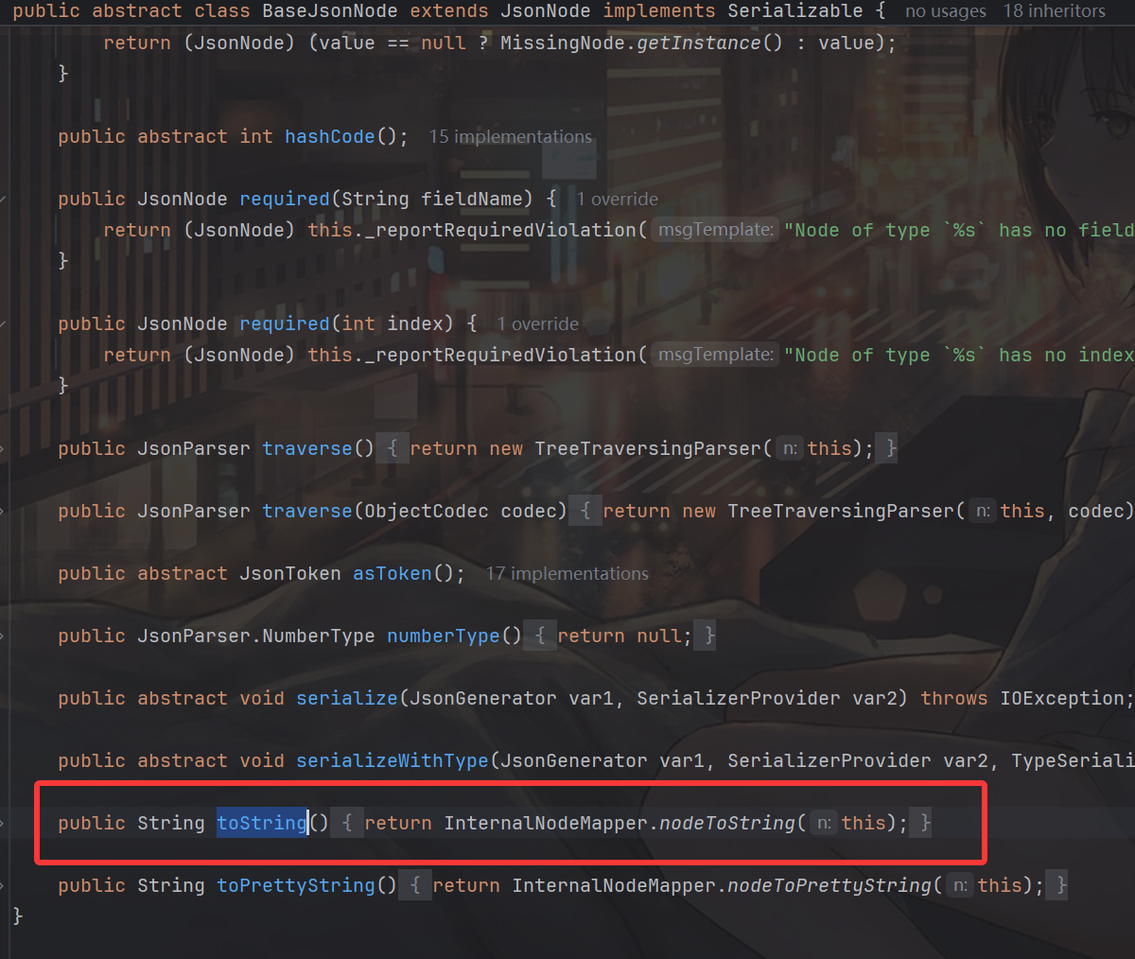Click the highlighted toString method name
Screen dimensions: 1135x959
(262, 823)
